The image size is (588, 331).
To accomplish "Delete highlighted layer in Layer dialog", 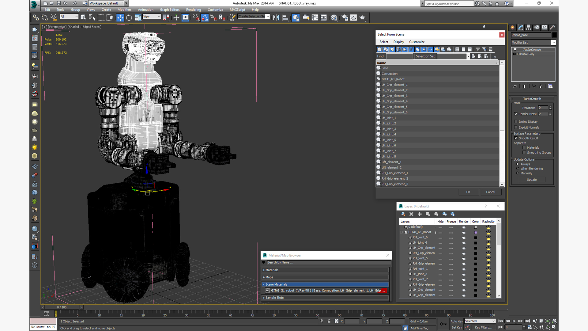I will (411, 214).
